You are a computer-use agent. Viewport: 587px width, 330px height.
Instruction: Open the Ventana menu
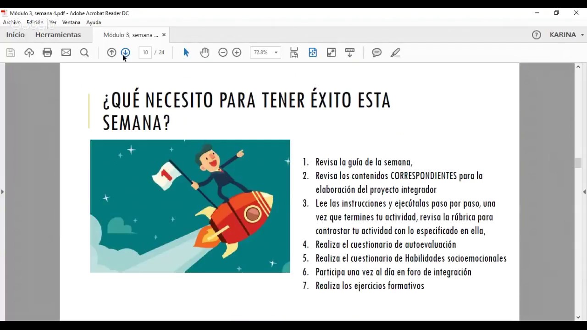click(71, 22)
